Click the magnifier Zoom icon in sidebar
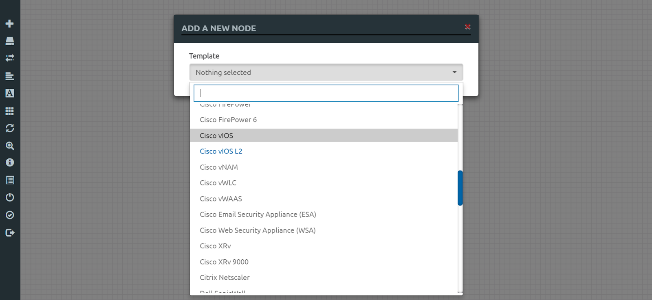This screenshot has width=652, height=300. coord(10,146)
